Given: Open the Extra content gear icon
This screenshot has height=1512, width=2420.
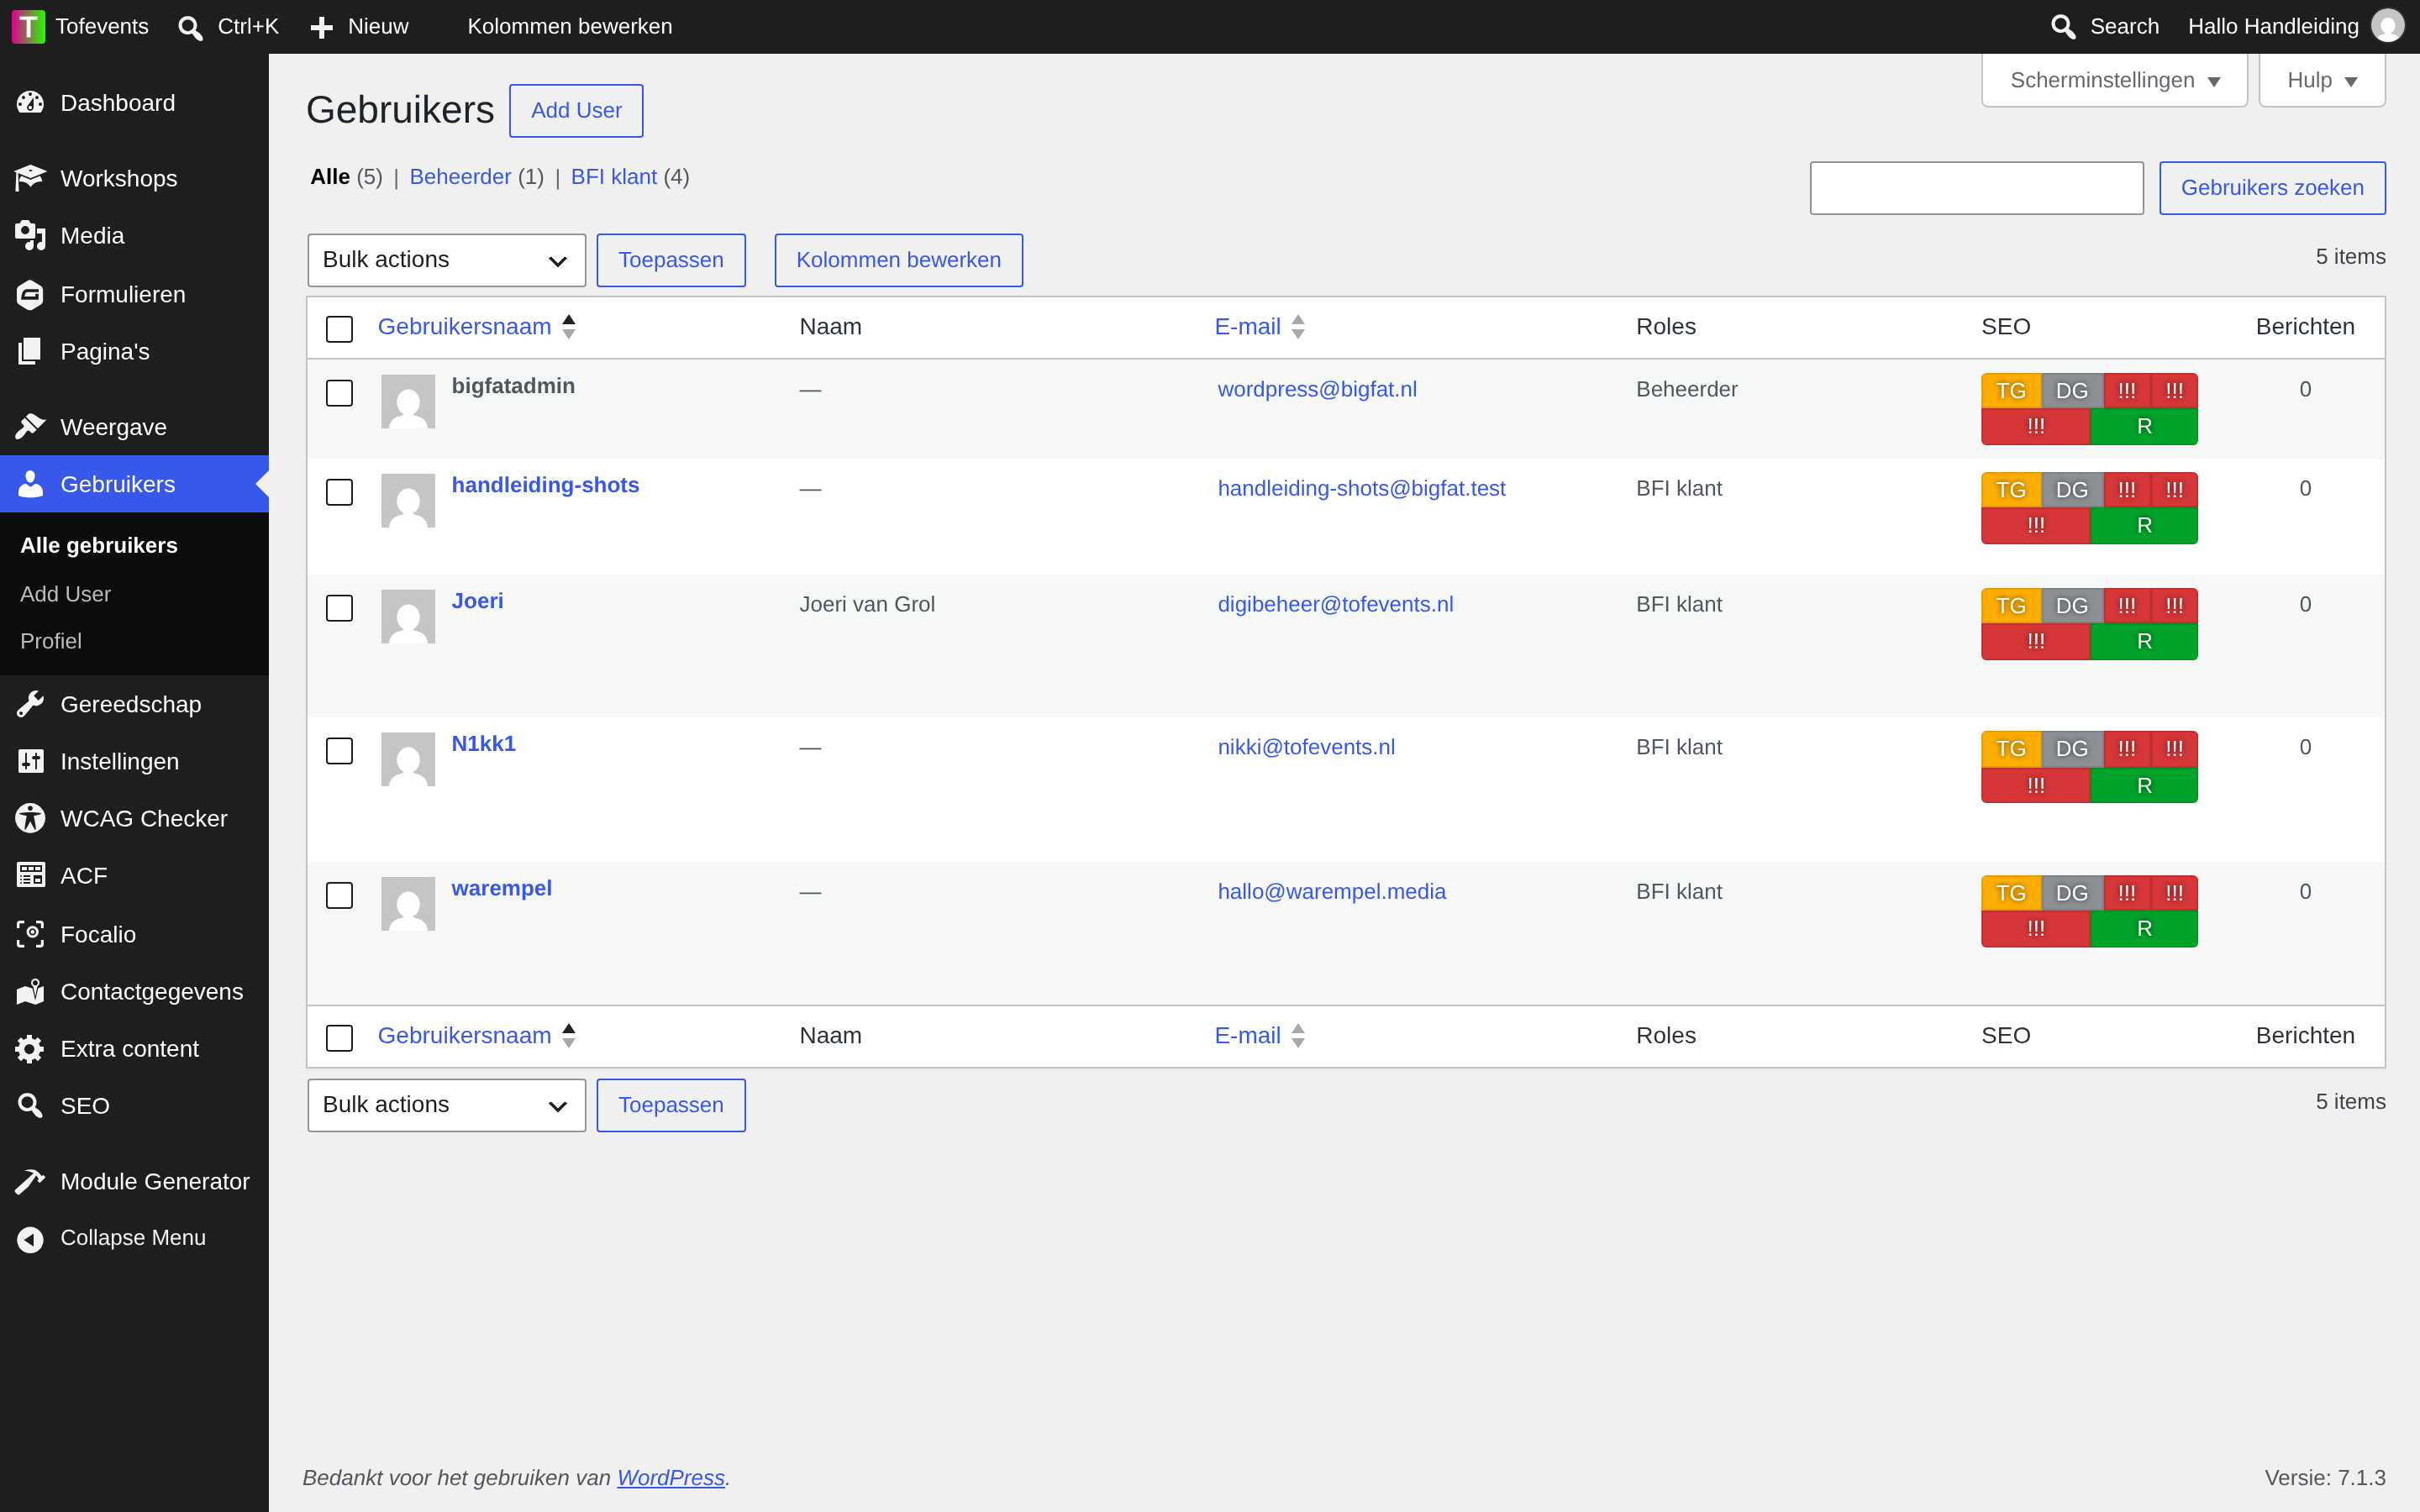Looking at the screenshot, I should pyautogui.click(x=30, y=1049).
